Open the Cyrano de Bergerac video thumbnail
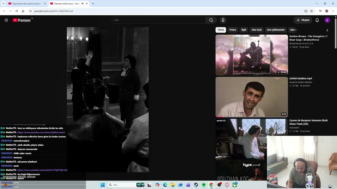 [252, 139]
